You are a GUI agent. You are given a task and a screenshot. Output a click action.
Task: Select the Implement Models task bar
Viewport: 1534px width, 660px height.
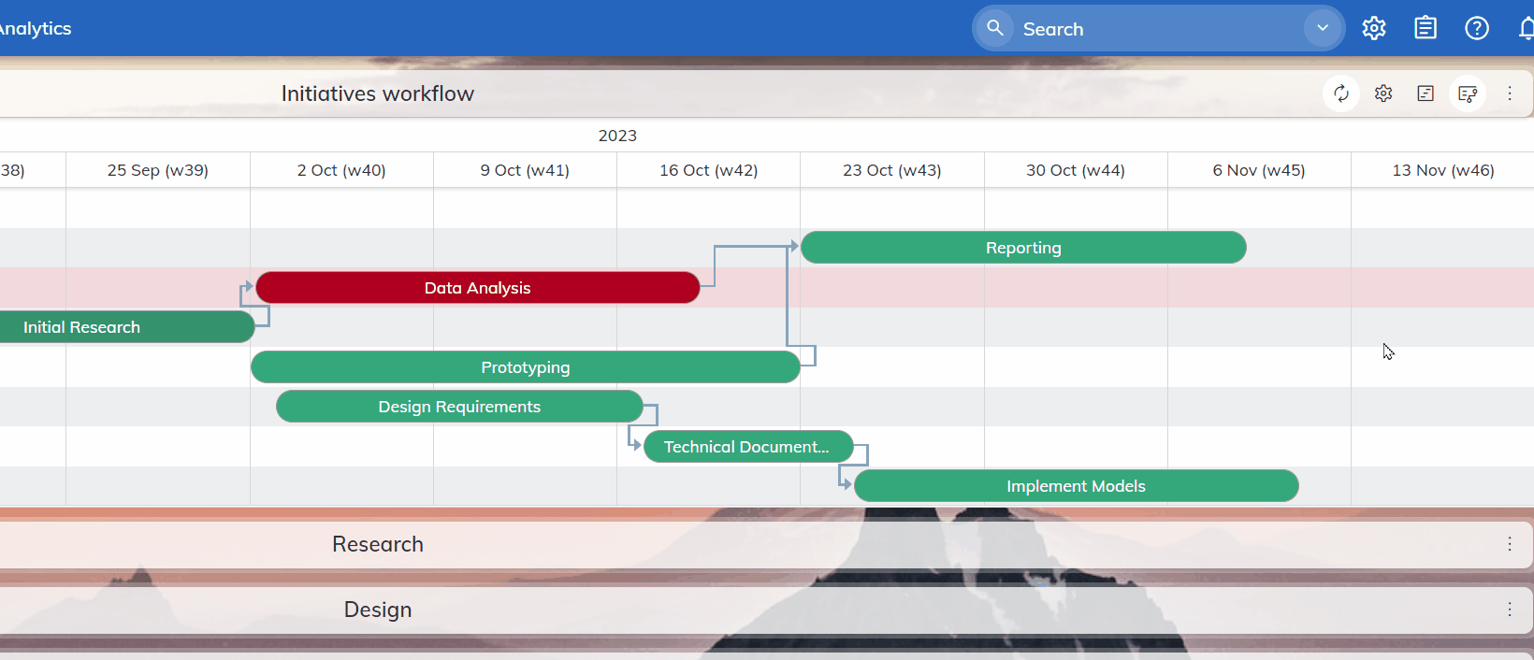click(x=1077, y=486)
